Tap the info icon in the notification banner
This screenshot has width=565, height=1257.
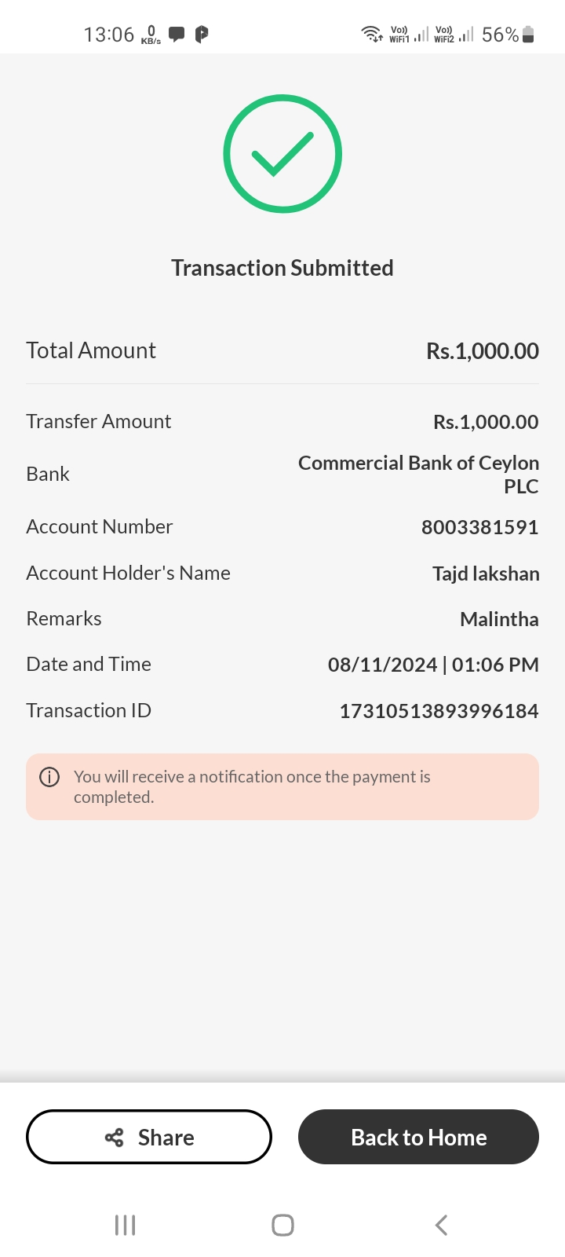pyautogui.click(x=49, y=777)
